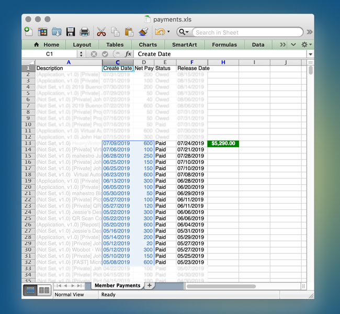Open the ribbon settings gear menu
This screenshot has height=314, width=340.
point(306,44)
